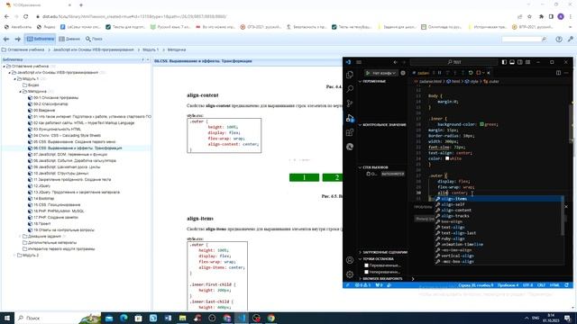The width and height of the screenshot is (577, 324).
Task: Open Extensions view in VS Code activity bar
Action: (x=350, y=132)
